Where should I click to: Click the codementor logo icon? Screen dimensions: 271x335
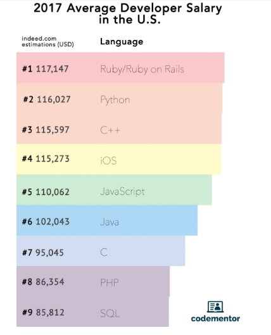coord(215,307)
